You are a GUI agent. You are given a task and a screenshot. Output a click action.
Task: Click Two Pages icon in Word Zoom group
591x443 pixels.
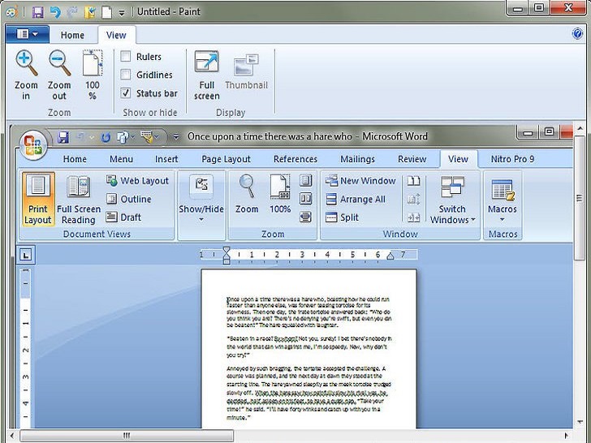[306, 199]
